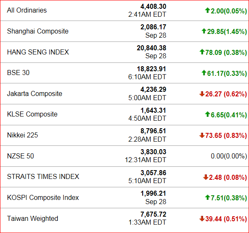Open Taiwan Weighted index page
Viewport: 249px width, 233px height.
(33, 218)
